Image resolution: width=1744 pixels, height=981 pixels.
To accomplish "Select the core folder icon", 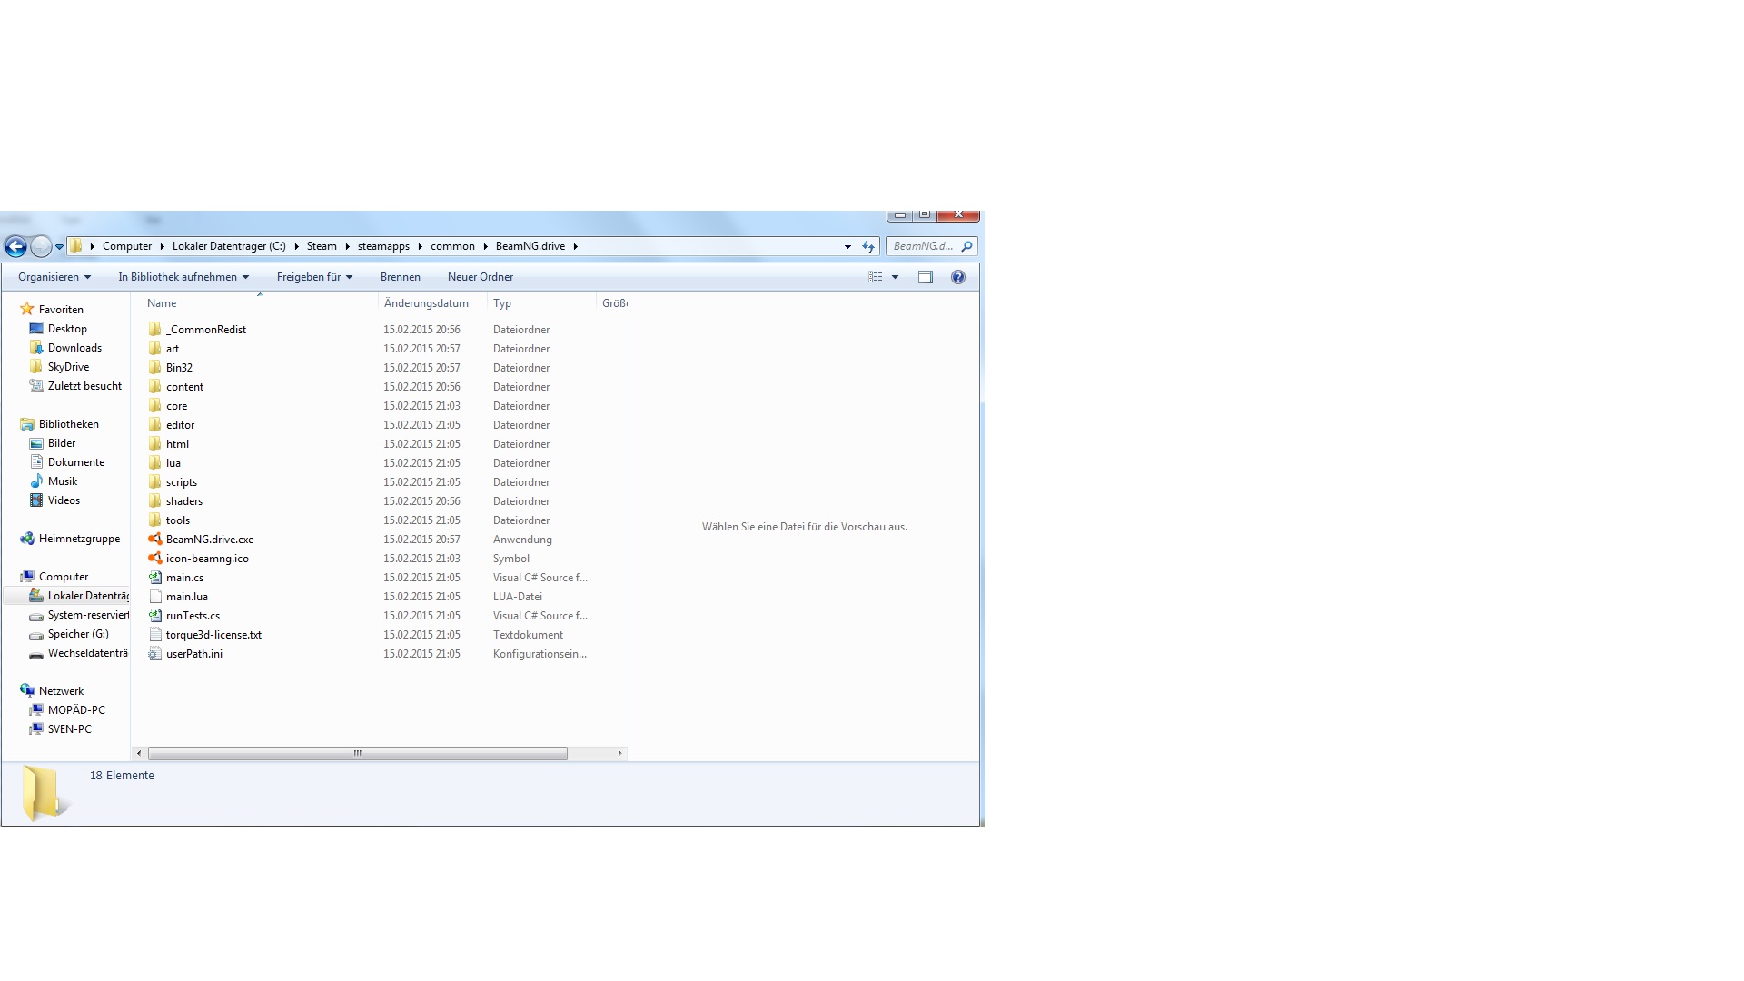I will (x=154, y=405).
